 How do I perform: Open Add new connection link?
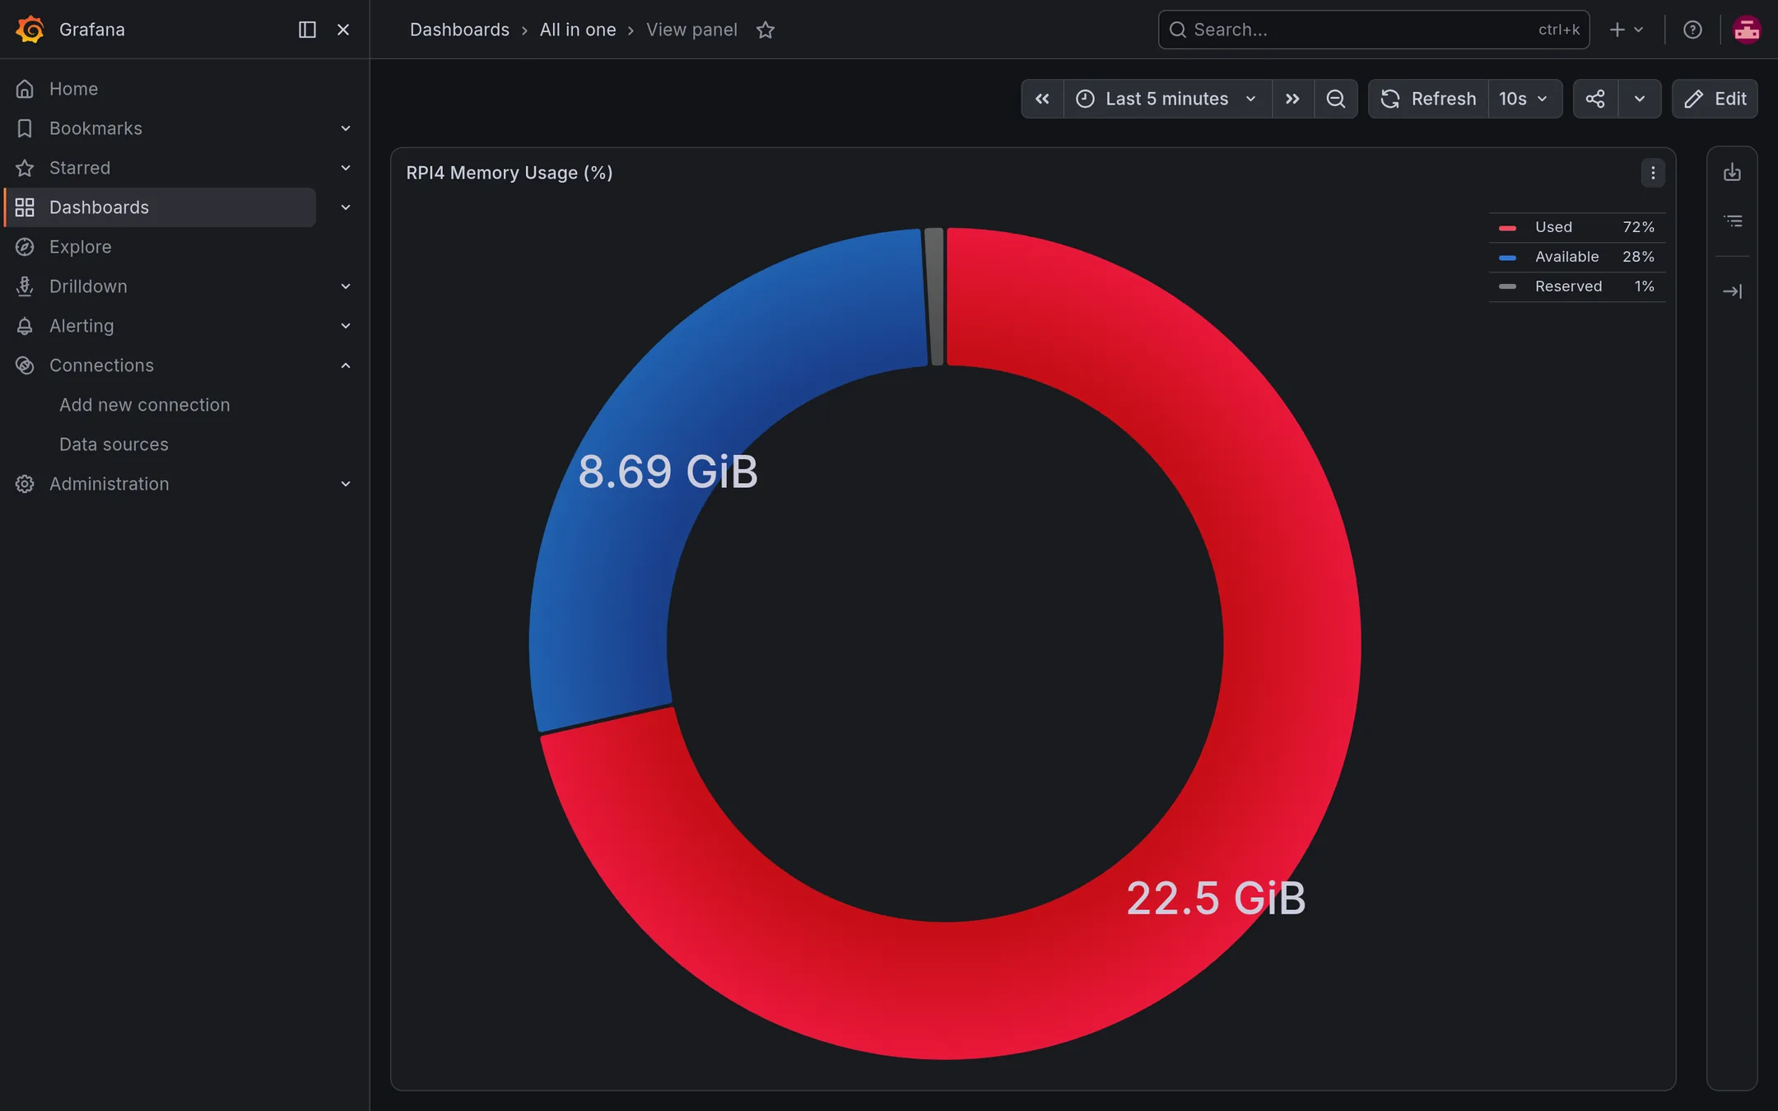pyautogui.click(x=144, y=405)
